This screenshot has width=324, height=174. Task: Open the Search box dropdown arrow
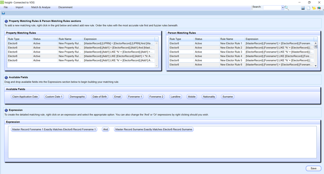(x=282, y=8)
